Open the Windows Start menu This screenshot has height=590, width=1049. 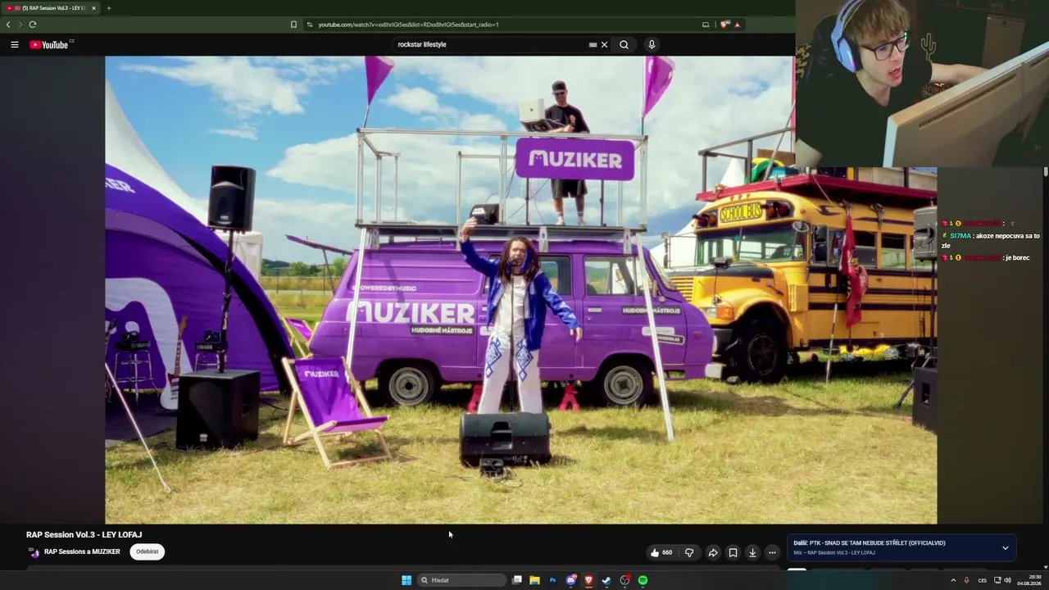[x=406, y=580]
